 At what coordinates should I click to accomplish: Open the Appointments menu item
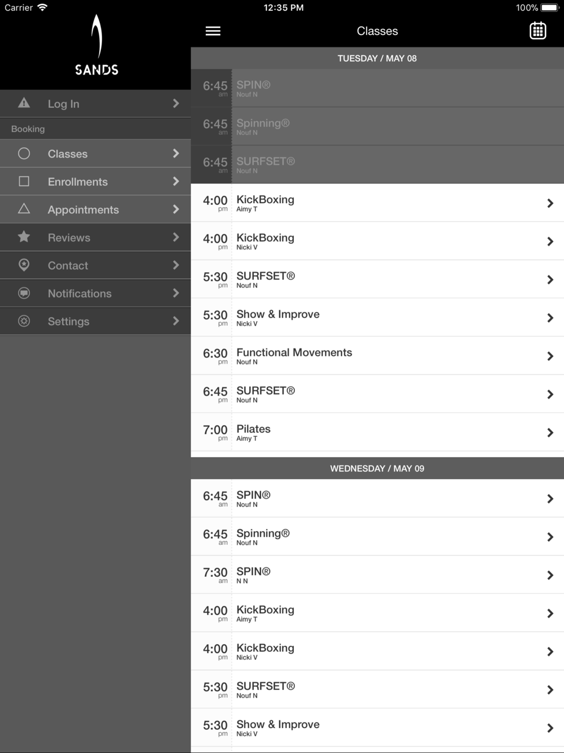[x=83, y=209]
